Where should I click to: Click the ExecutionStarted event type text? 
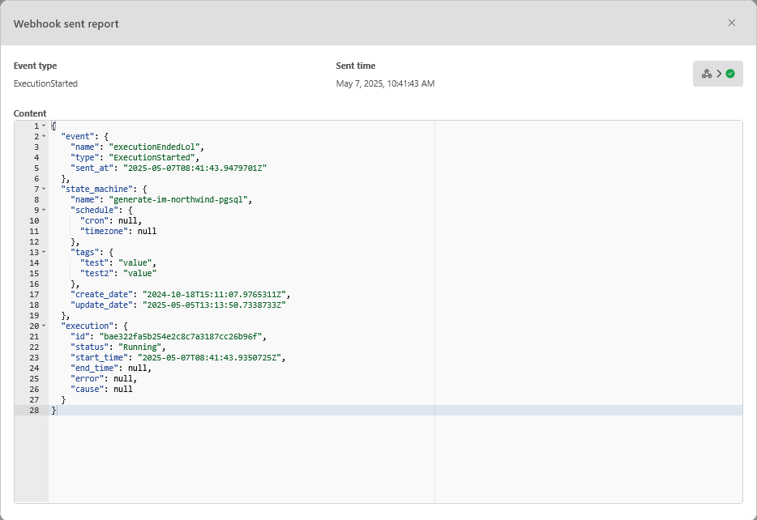(x=45, y=83)
